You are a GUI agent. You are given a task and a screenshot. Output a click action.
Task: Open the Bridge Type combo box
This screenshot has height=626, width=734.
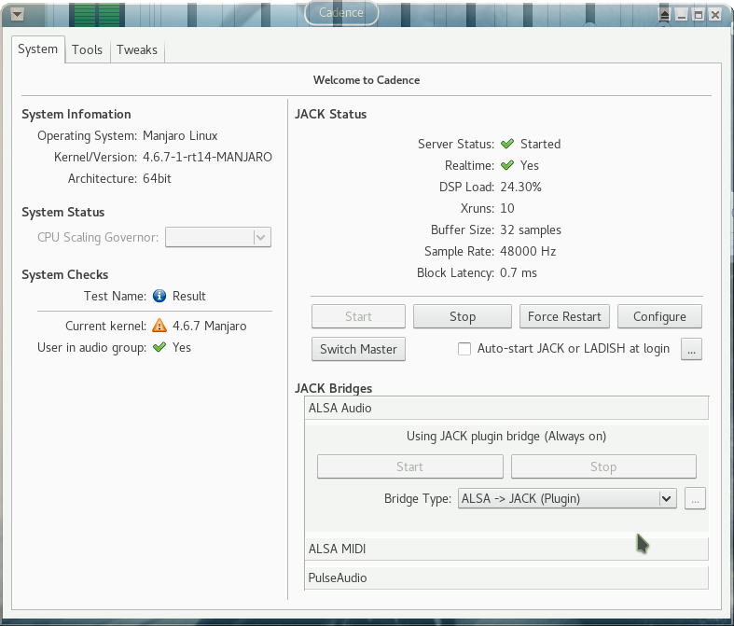[x=567, y=498]
